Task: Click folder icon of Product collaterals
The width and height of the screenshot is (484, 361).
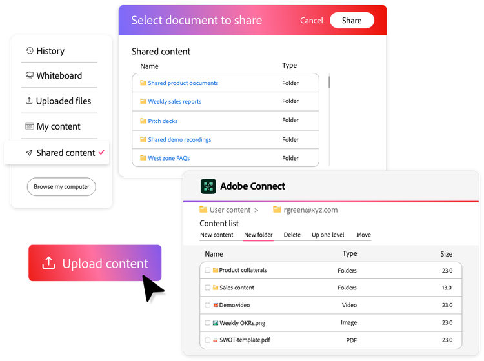Action: point(216,270)
